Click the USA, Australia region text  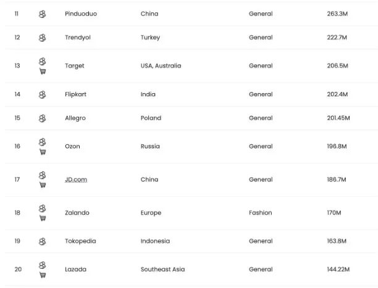pyautogui.click(x=161, y=66)
